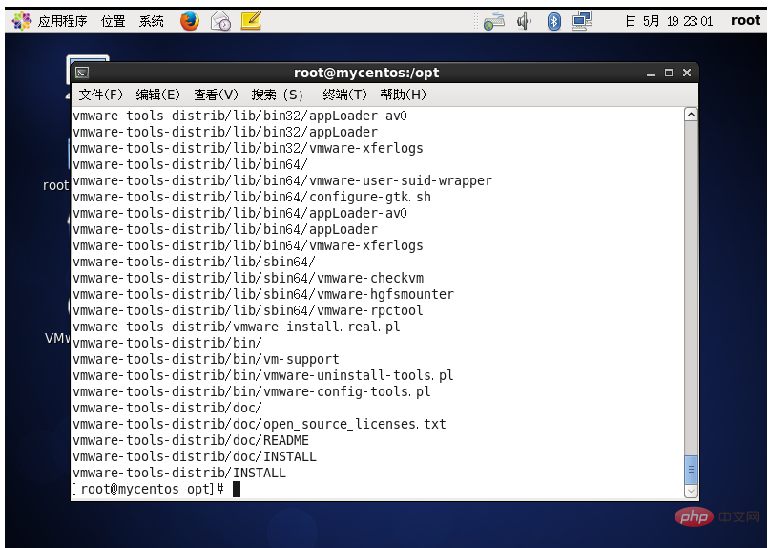Image resolution: width=769 pixels, height=548 pixels.
Task: Open the 文件(F) menu in terminal
Action: (x=100, y=95)
